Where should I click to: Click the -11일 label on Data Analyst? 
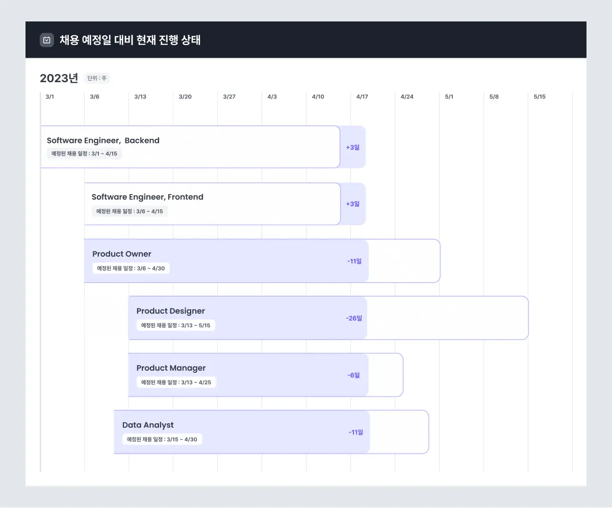[x=356, y=432]
